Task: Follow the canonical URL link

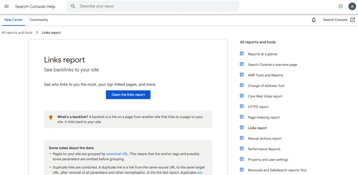Action: (x=117, y=154)
